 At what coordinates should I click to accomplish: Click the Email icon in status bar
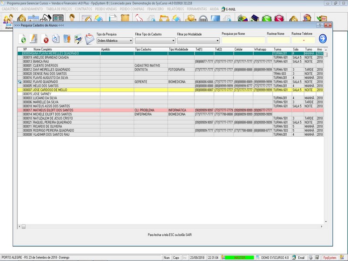coord(299,258)
